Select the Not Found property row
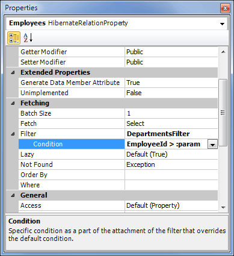The height and width of the screenshot is (256, 234). (x=118, y=164)
